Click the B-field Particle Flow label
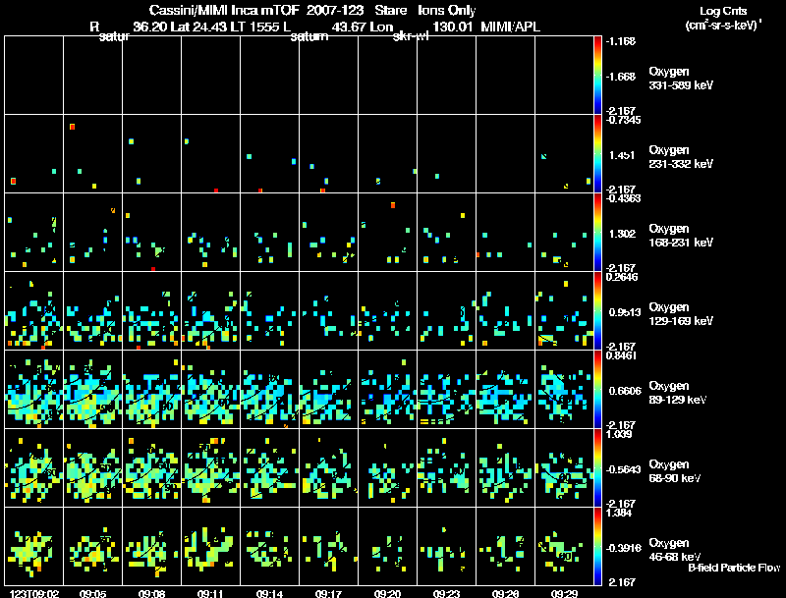Image resolution: width=786 pixels, height=598 pixels. coord(734,568)
